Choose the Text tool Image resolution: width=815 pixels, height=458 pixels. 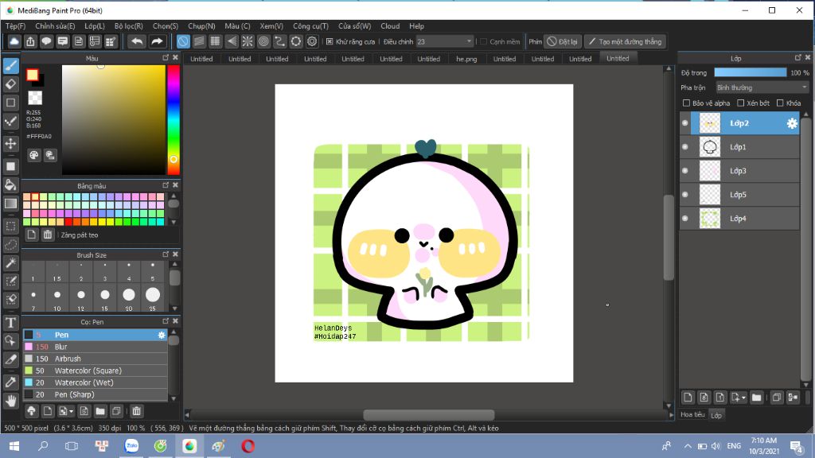(x=11, y=322)
